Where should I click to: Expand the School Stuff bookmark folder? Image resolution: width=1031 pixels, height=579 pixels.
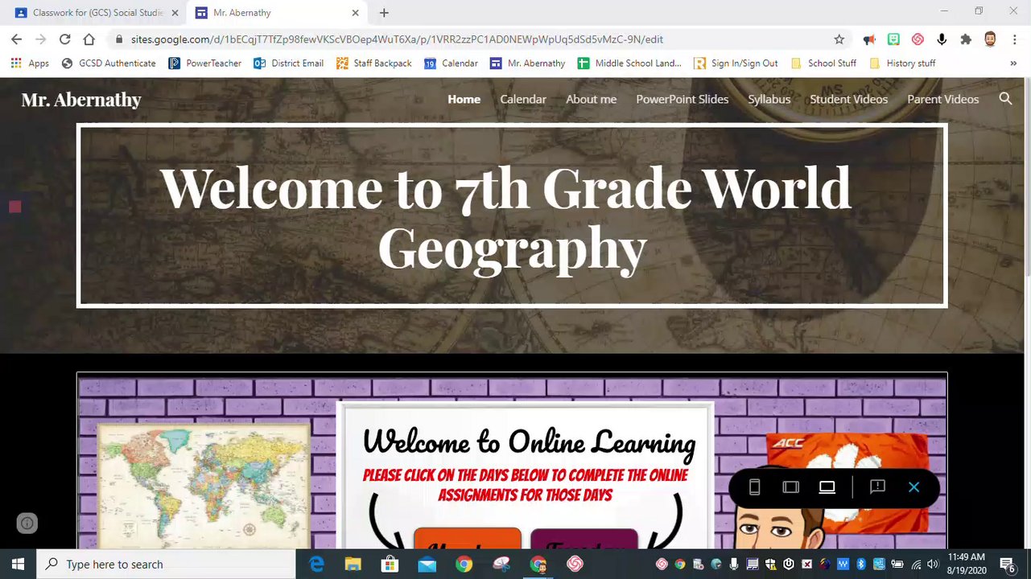tap(823, 63)
